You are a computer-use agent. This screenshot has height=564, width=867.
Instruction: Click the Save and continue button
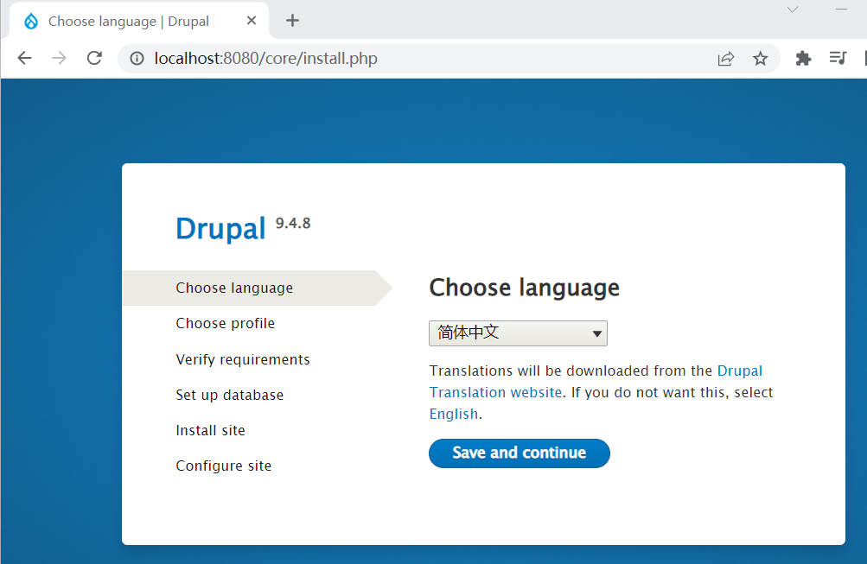[x=520, y=453]
